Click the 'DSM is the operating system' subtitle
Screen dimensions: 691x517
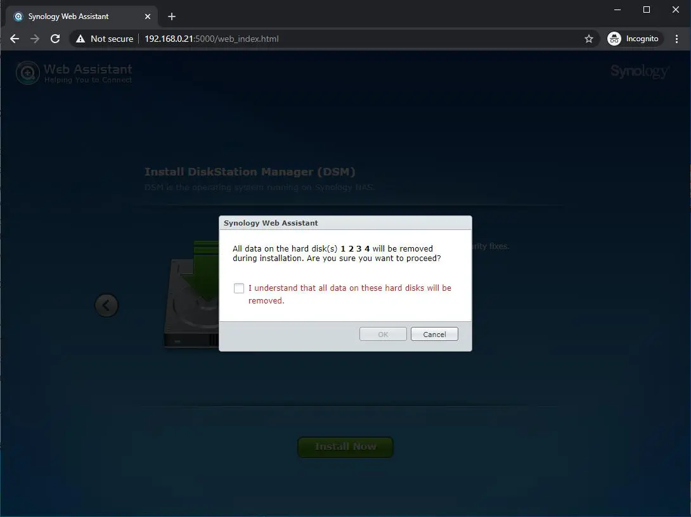pos(259,187)
